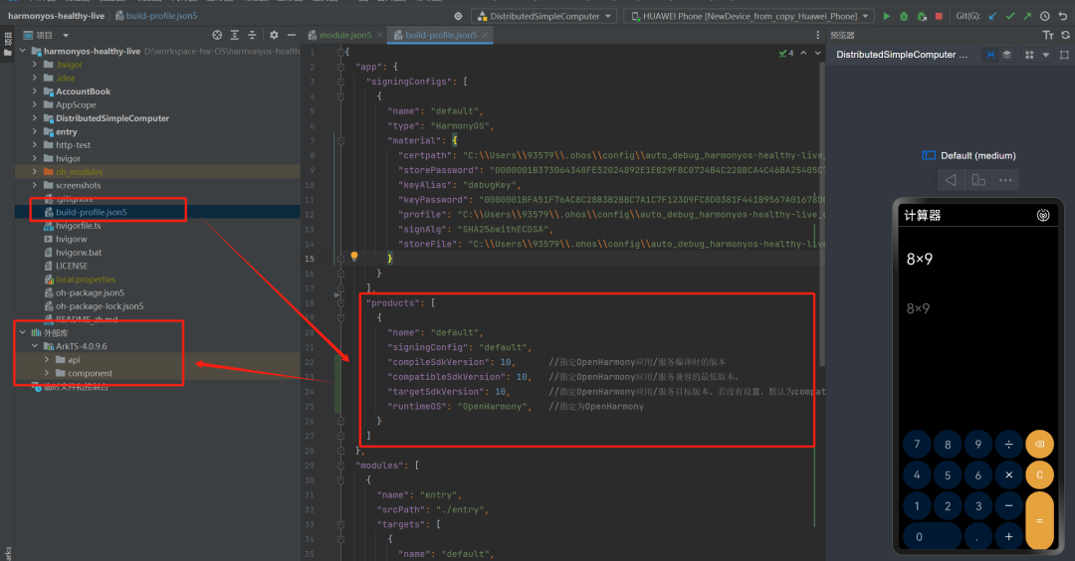The image size is (1075, 561).
Task: Expand all project tree items icon
Action: [235, 35]
